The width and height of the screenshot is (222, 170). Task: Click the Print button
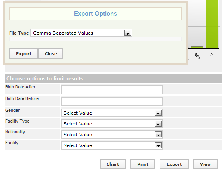coord(143,164)
